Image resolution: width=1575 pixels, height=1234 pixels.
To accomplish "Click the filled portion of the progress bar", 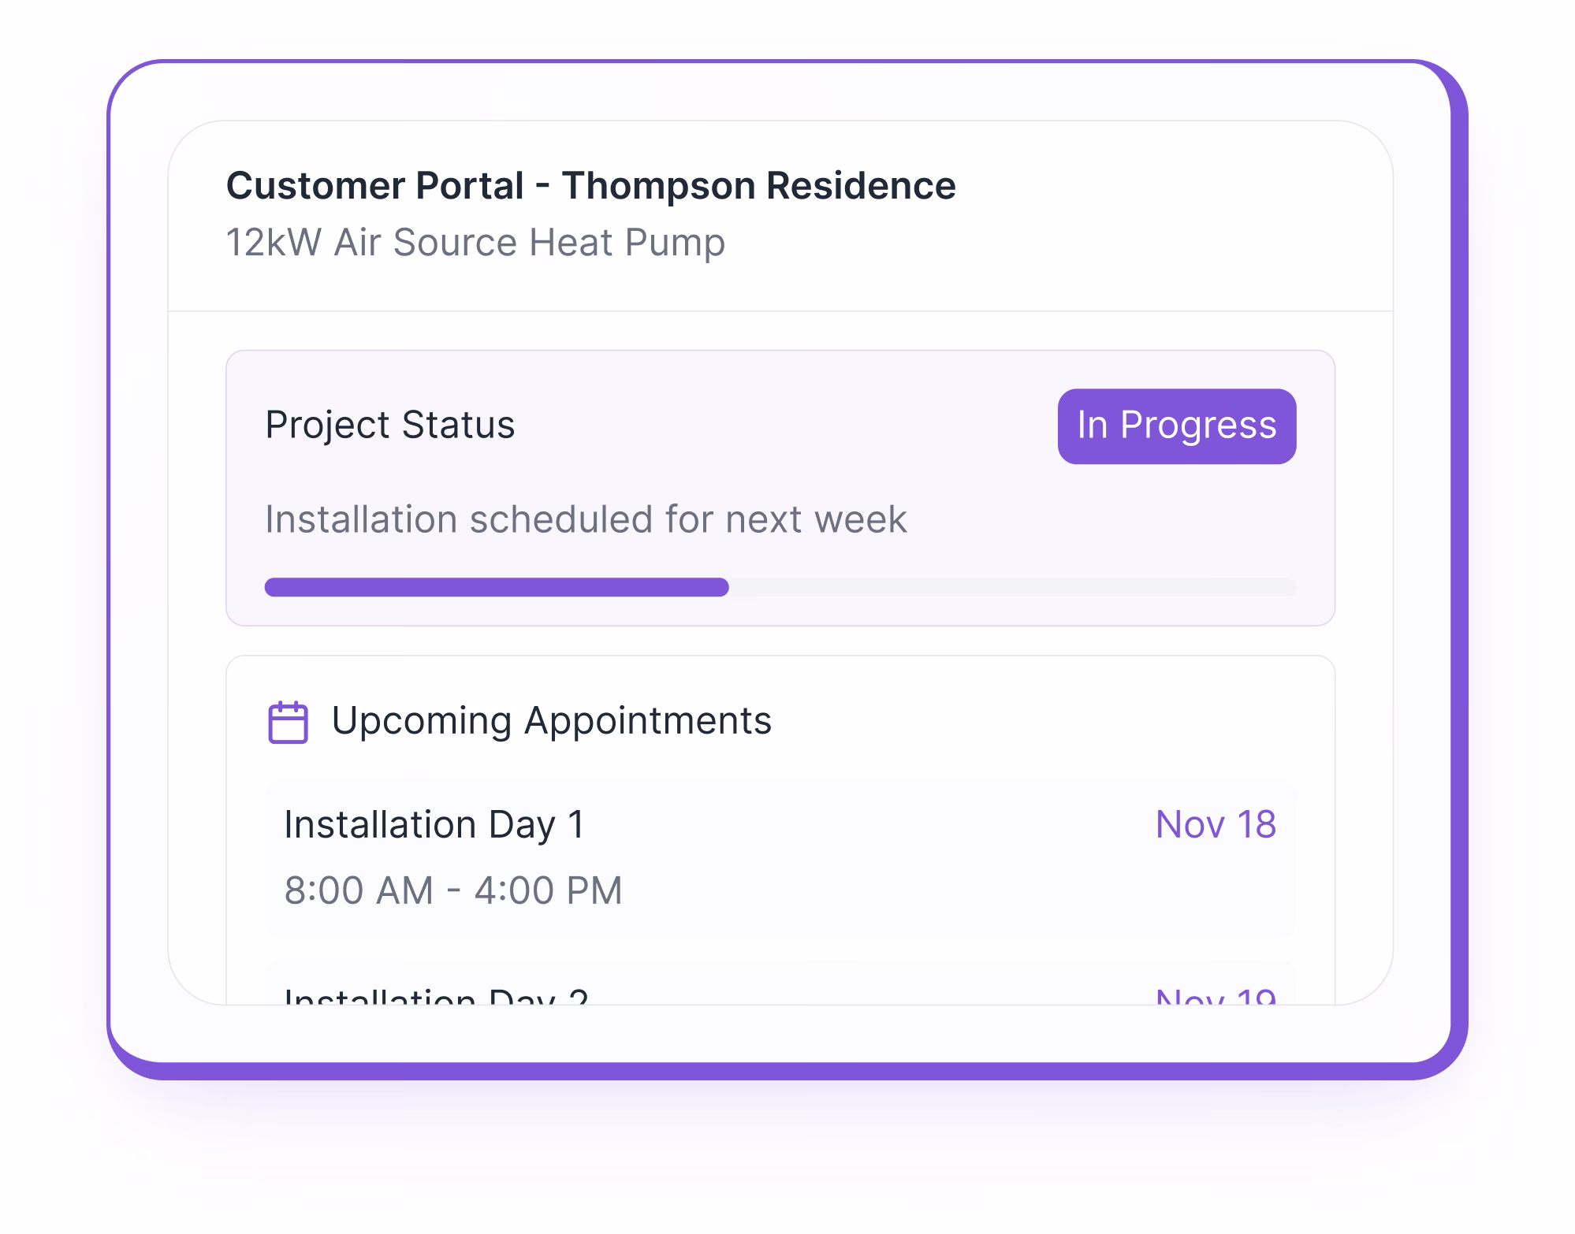I will coord(497,587).
